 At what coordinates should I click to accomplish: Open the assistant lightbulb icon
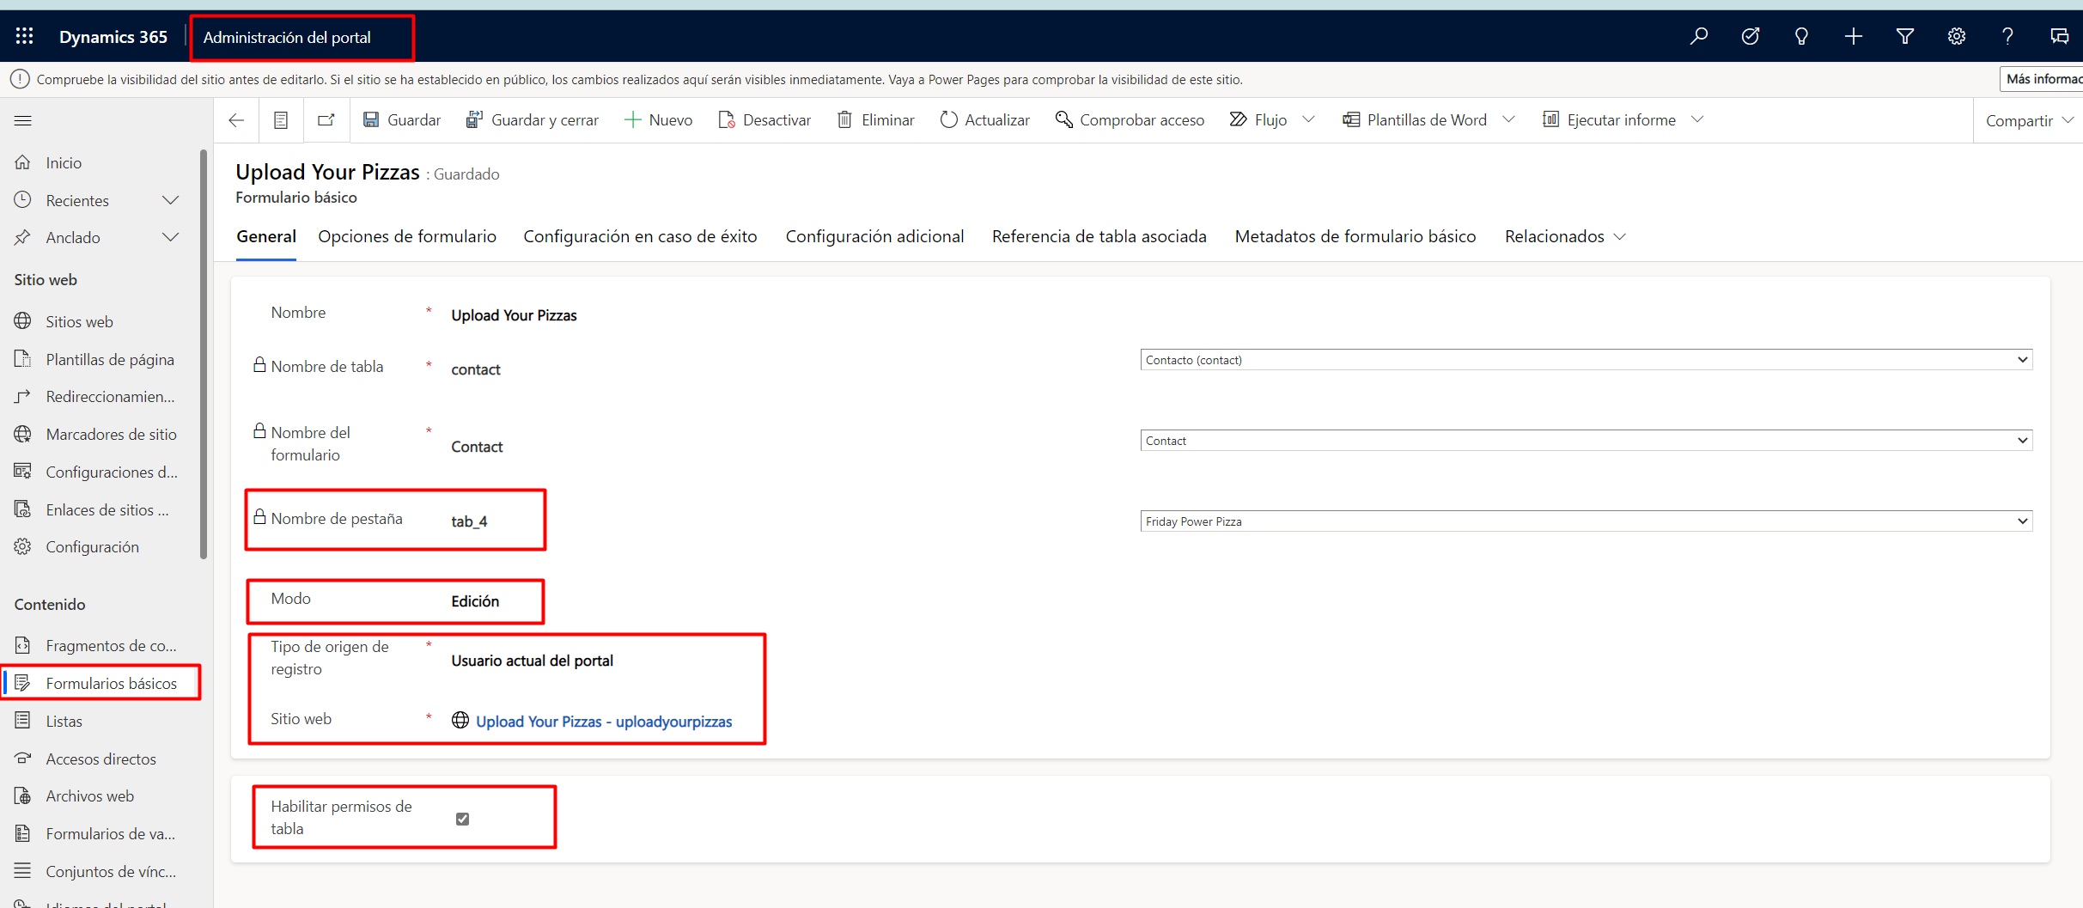pos(1801,36)
